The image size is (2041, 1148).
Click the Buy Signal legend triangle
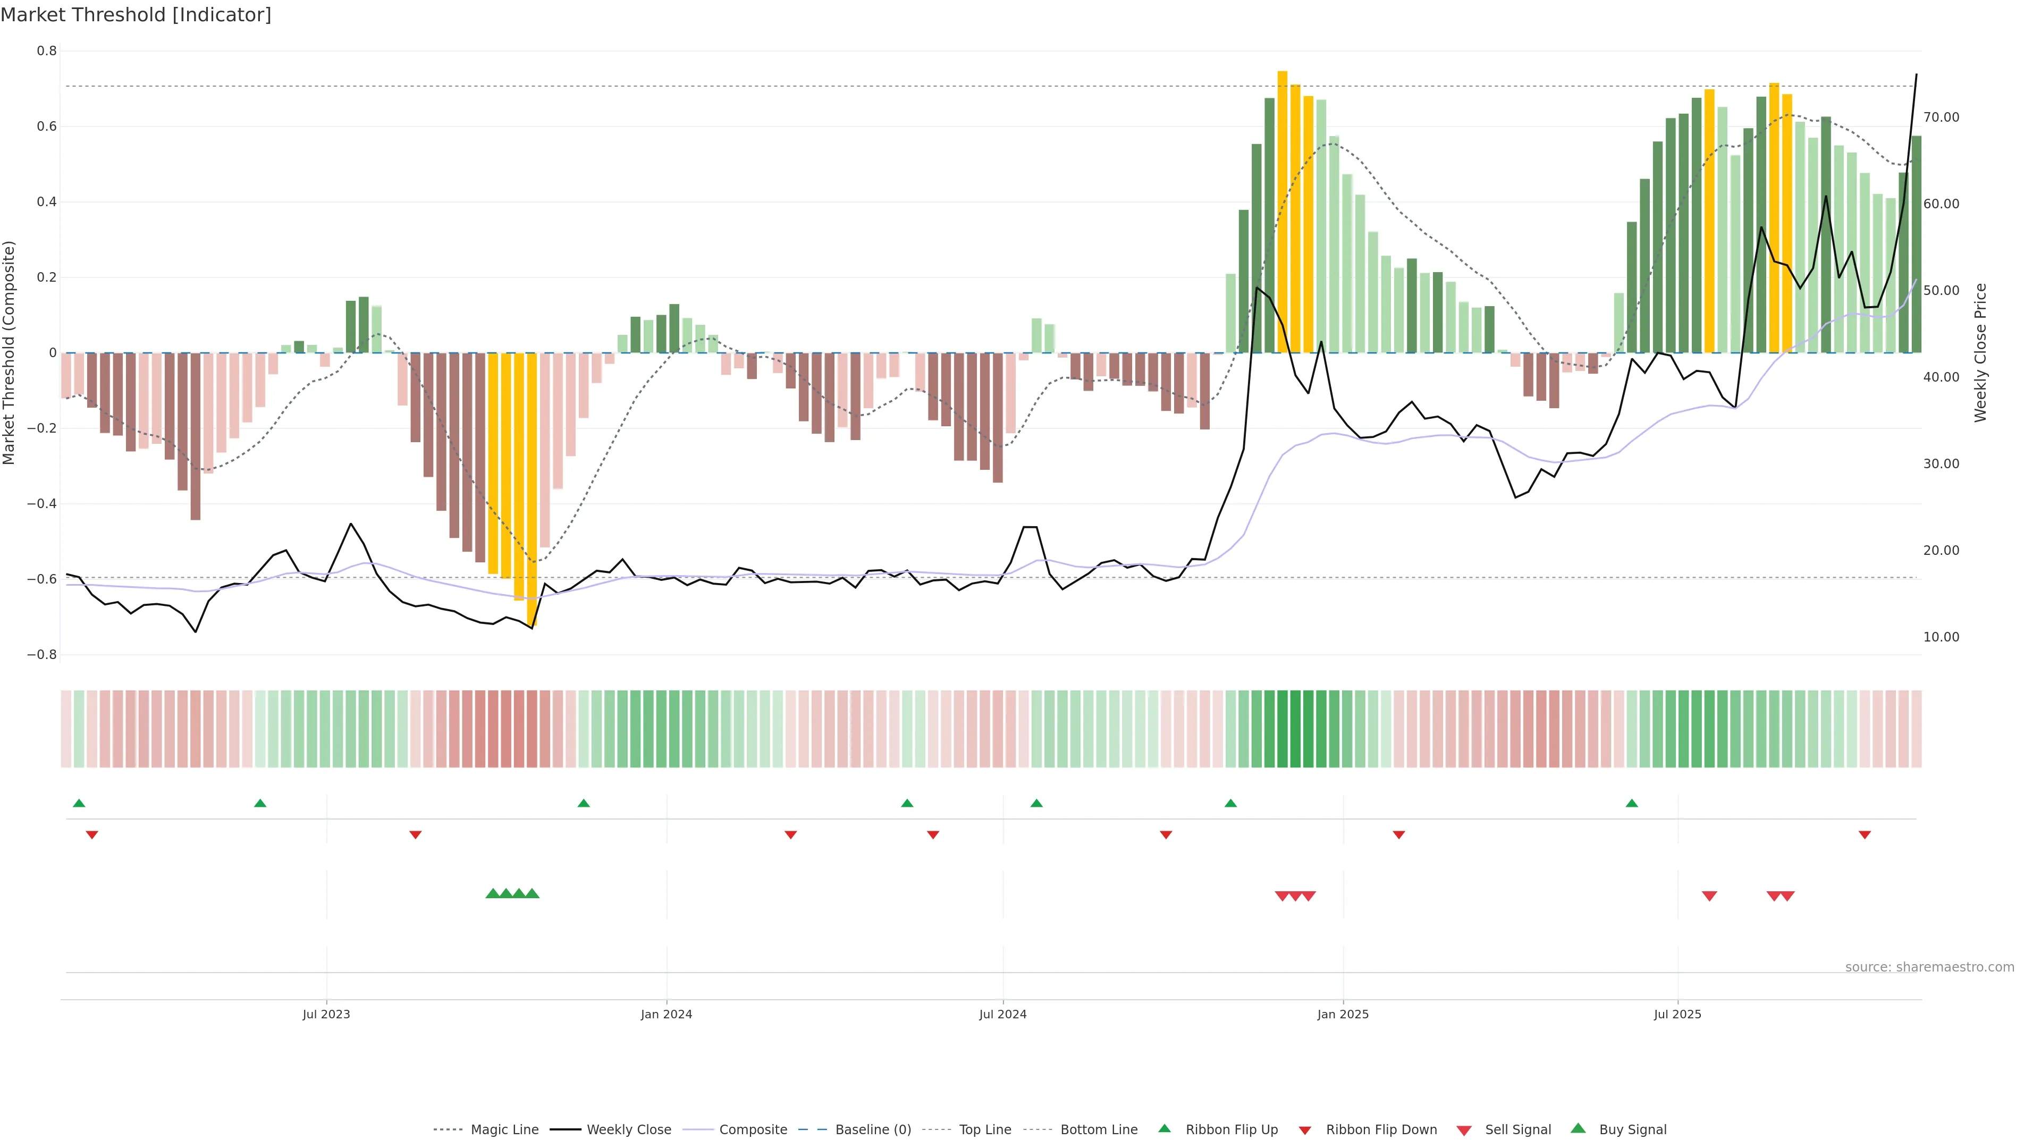(1578, 1128)
